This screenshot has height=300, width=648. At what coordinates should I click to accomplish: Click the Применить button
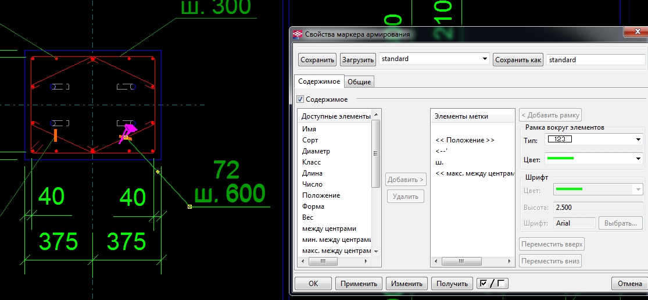359,284
